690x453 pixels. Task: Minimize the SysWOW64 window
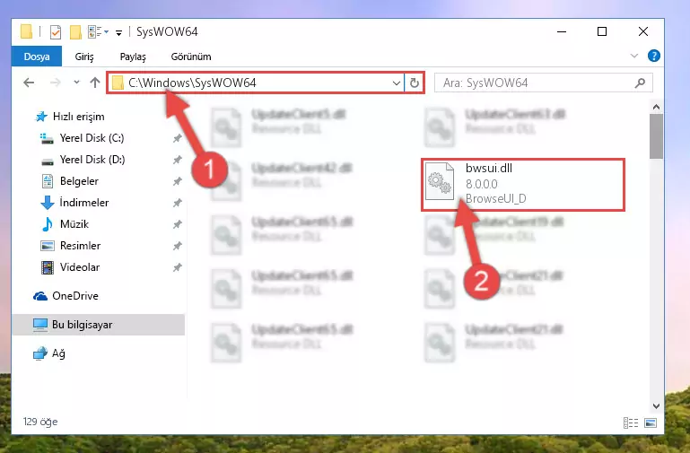[x=562, y=31]
